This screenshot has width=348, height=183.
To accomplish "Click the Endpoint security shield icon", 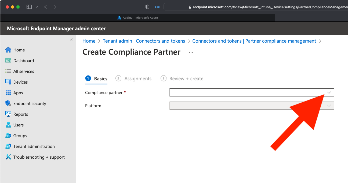I will pyautogui.click(x=8, y=103).
